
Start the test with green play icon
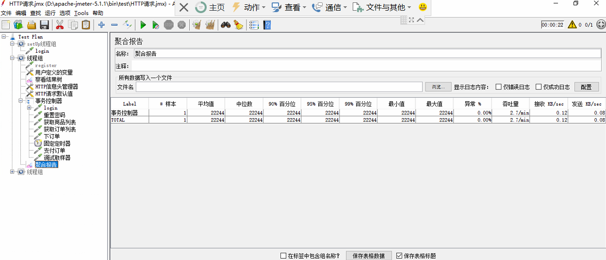(143, 25)
